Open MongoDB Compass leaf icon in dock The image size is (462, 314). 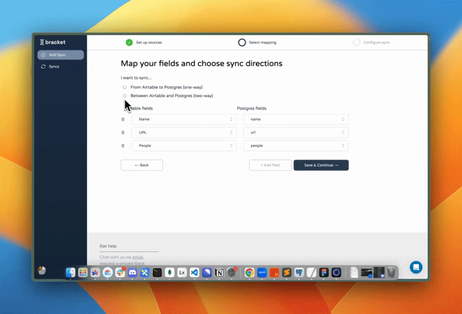click(170, 273)
